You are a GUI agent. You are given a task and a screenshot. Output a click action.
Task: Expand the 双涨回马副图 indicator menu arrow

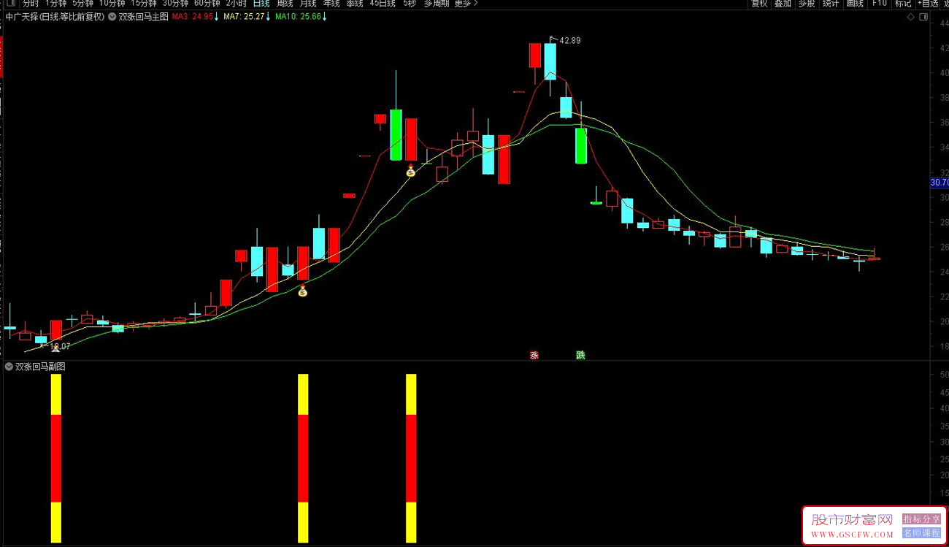[x=9, y=367]
